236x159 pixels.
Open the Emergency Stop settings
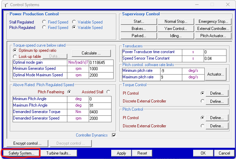click(x=213, y=21)
